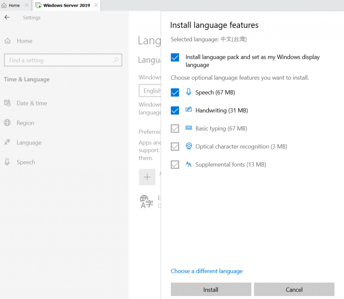Click the home icon beside Home
The width and height of the screenshot is (344, 299).
tap(7, 41)
